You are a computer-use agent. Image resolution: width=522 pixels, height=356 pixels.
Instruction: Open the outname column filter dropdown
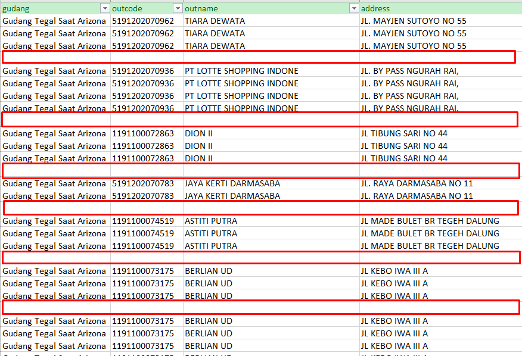tap(354, 8)
